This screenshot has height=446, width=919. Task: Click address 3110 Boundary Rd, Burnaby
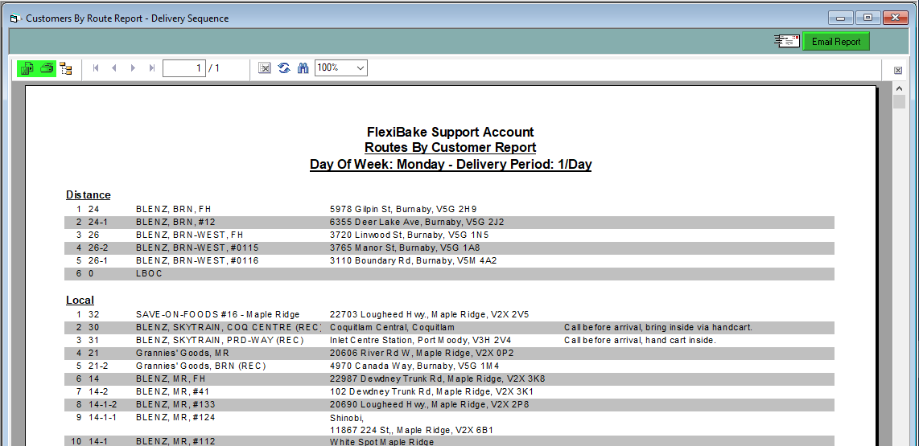tap(413, 260)
